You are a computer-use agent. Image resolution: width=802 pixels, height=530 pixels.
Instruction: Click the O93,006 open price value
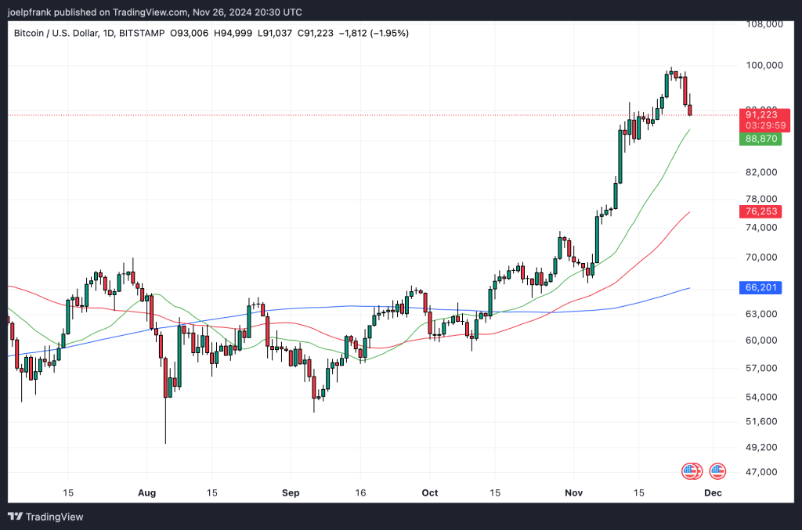click(188, 33)
